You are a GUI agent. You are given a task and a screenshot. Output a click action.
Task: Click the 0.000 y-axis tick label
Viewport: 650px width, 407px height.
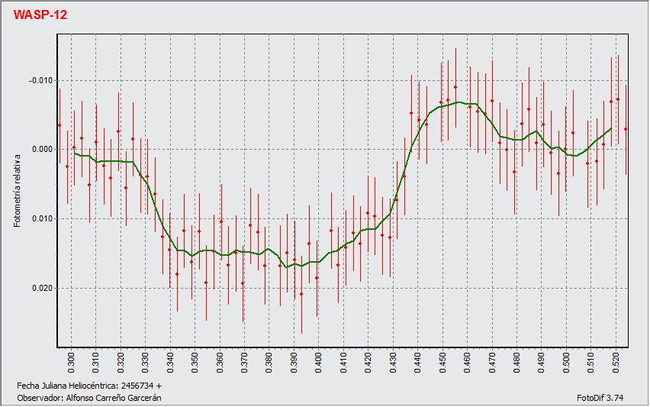43,150
